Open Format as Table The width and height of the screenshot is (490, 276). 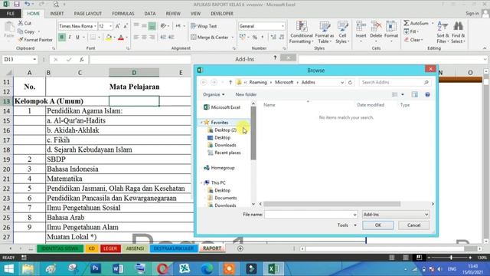point(325,32)
